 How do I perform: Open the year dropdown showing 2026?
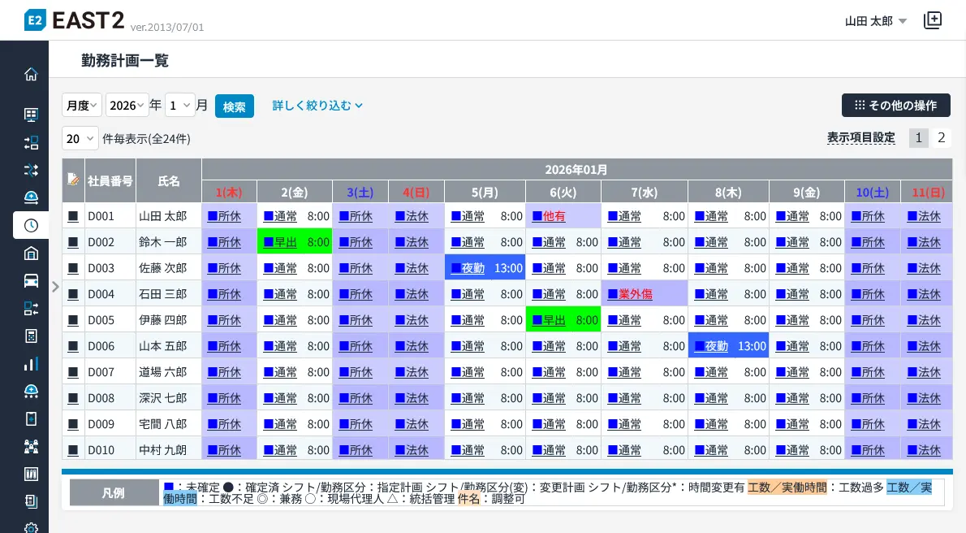tap(127, 106)
